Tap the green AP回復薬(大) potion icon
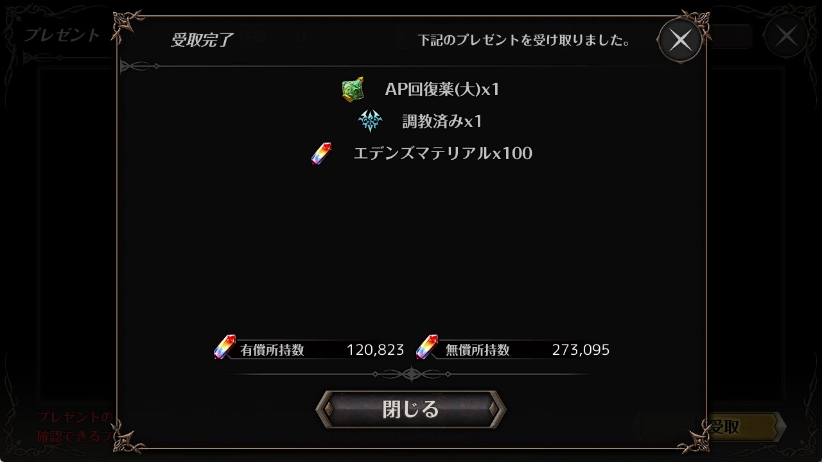This screenshot has height=462, width=822. point(353,89)
